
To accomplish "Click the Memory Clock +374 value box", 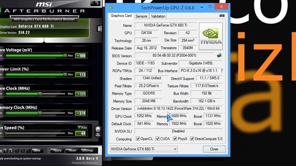I will (x=81, y=113).
